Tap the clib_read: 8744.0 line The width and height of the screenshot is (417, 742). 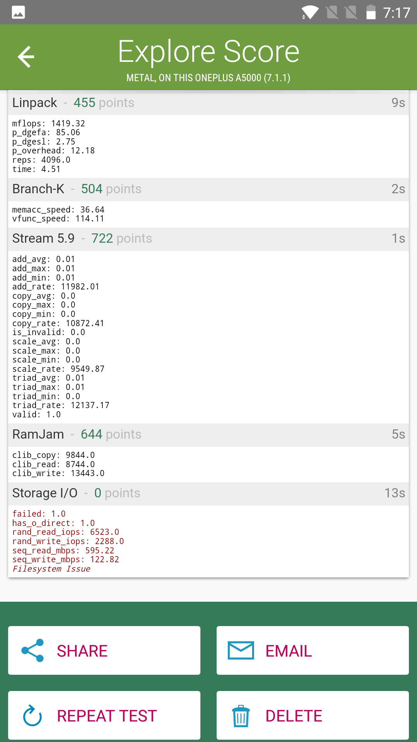coord(54,465)
